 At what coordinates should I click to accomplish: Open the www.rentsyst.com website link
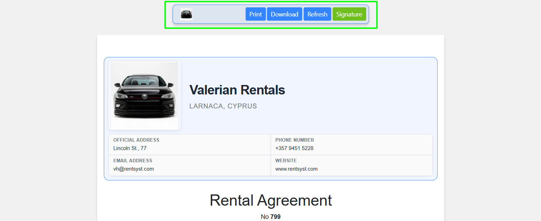point(296,169)
